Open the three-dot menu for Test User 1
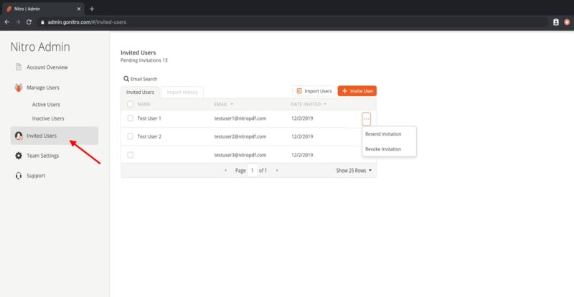The image size is (574, 297). click(x=366, y=118)
